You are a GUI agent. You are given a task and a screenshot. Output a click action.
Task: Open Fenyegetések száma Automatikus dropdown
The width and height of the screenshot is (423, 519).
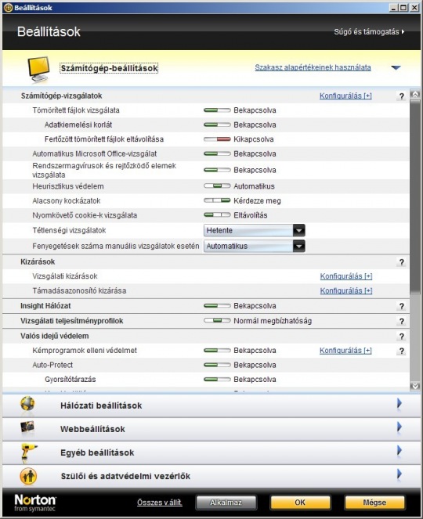254,247
